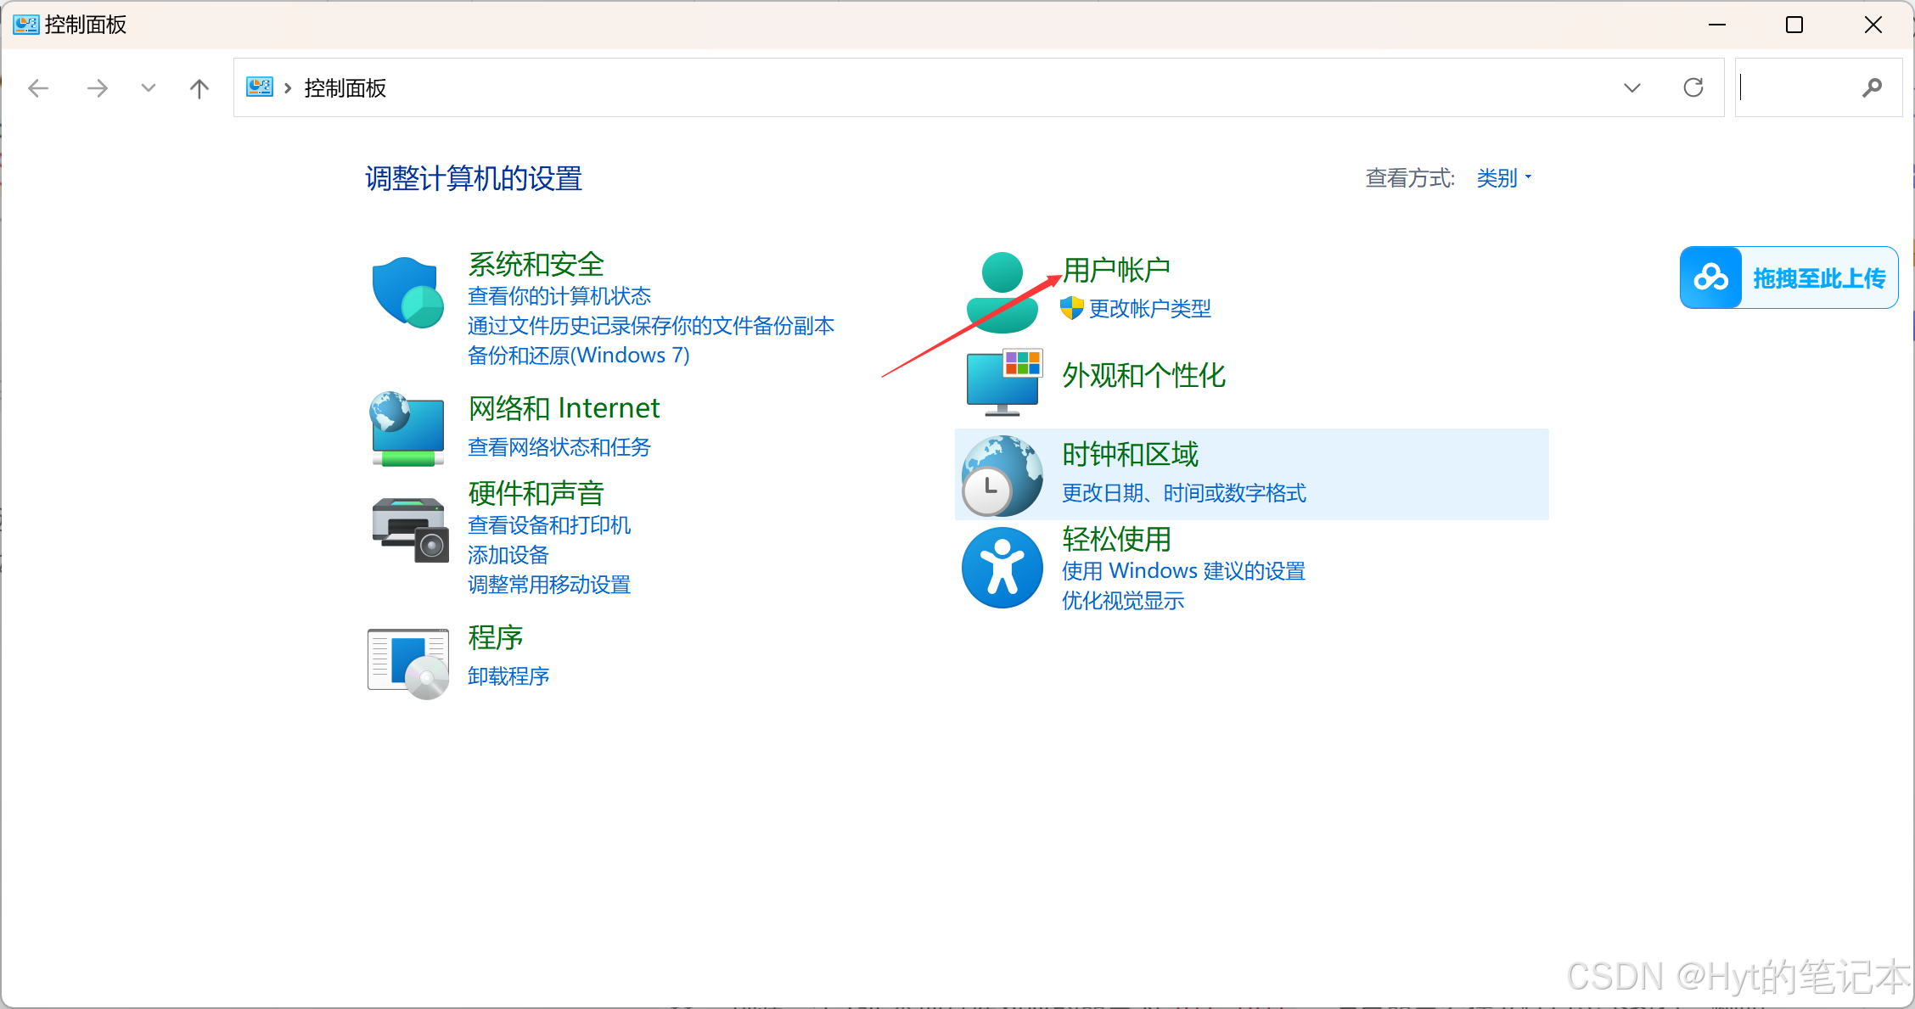The image size is (1915, 1009).
Task: Open the Appearance and Personalization monitor icon
Action: pyautogui.click(x=1003, y=382)
